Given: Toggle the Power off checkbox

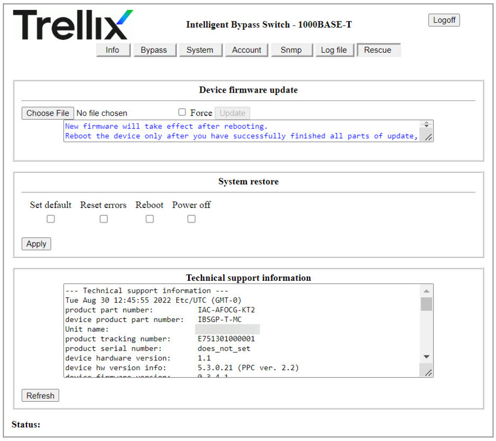Looking at the screenshot, I should tap(191, 219).
